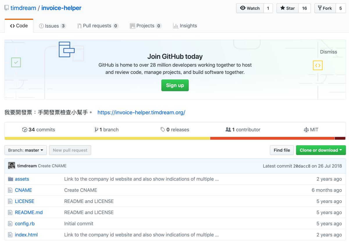The height and width of the screenshot is (242, 349).
Task: Open the invoice-helper repository name link
Action: coord(61,8)
